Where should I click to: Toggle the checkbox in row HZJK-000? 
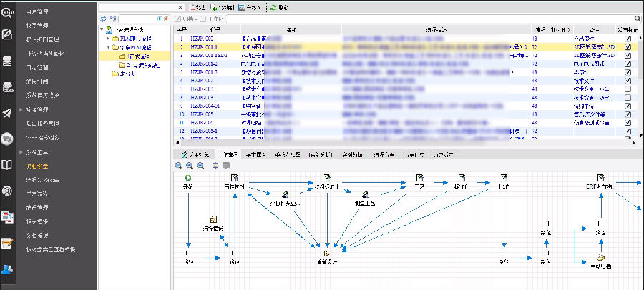pos(628,38)
